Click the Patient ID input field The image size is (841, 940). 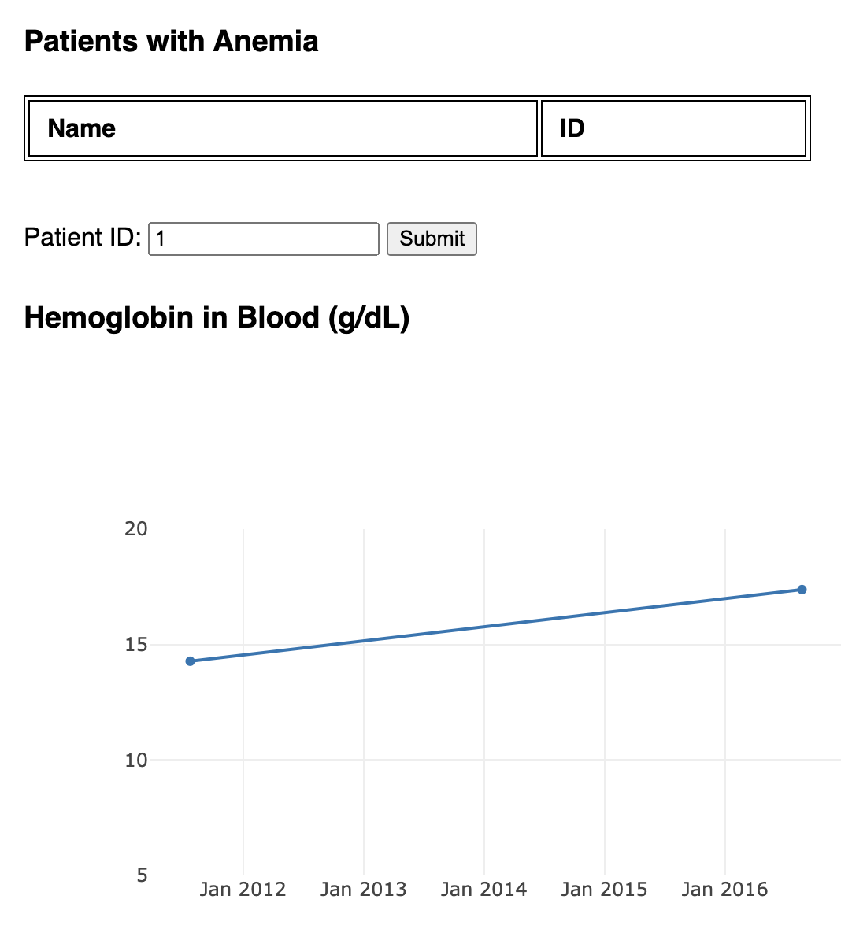point(264,239)
